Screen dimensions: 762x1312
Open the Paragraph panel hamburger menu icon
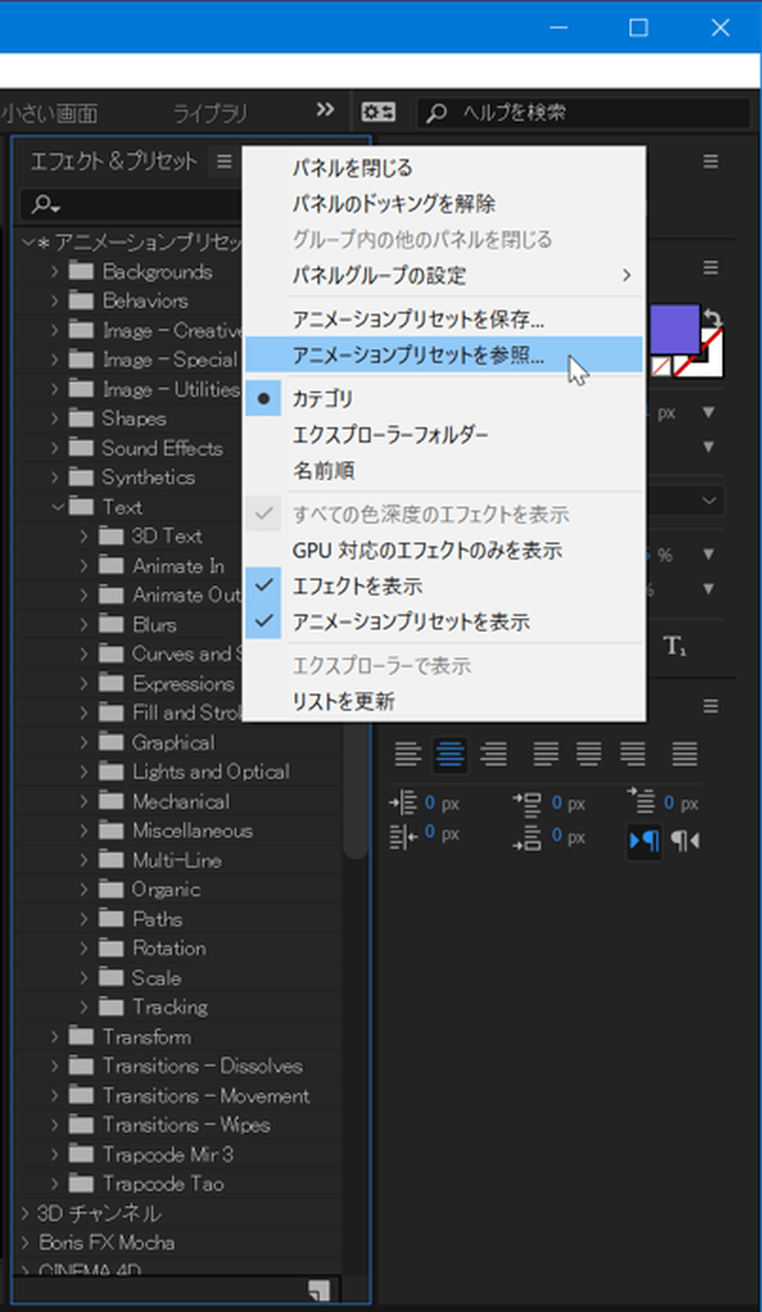pyautogui.click(x=710, y=704)
